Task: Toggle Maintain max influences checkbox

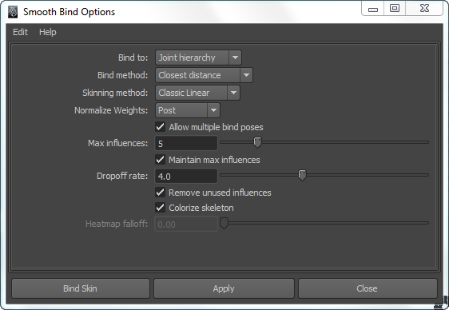Action: pyautogui.click(x=160, y=160)
